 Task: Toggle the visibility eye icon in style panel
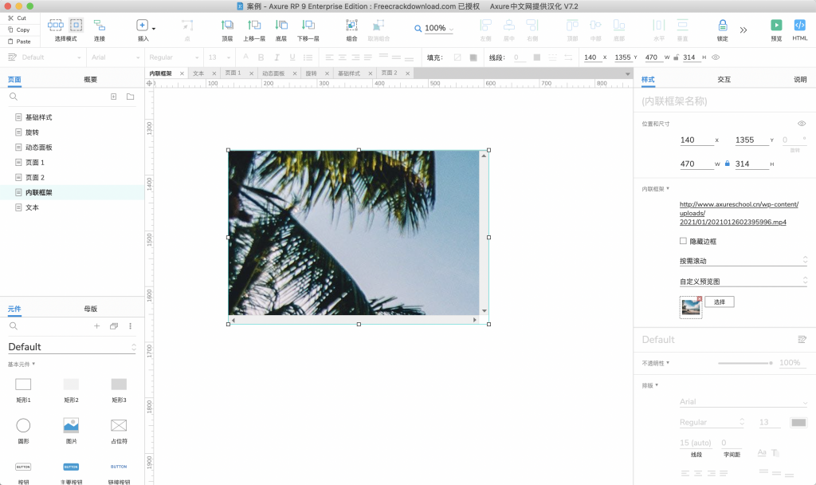802,124
